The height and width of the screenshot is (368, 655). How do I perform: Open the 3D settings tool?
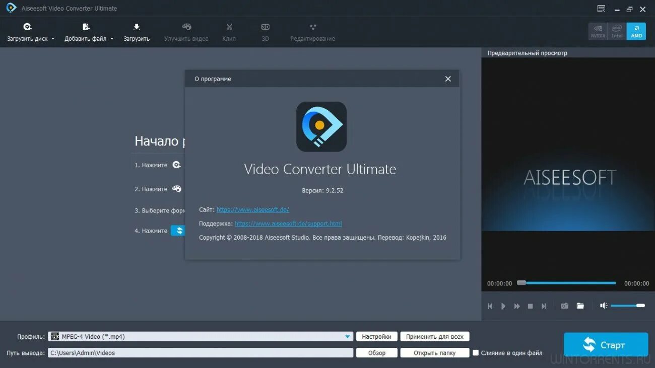click(x=266, y=27)
